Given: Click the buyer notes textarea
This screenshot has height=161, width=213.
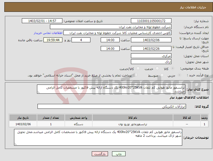Looking at the screenshot, I should click(x=98, y=137).
